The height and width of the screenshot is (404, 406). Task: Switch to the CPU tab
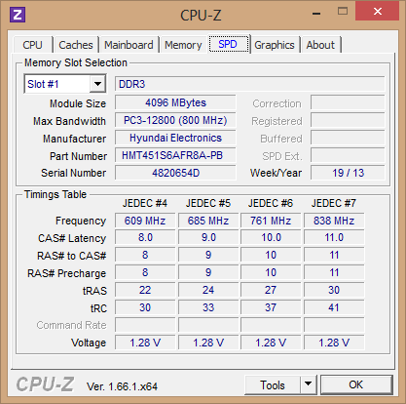[32, 45]
